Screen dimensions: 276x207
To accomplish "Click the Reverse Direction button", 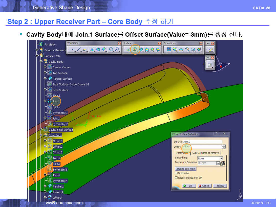I will tap(185, 169).
